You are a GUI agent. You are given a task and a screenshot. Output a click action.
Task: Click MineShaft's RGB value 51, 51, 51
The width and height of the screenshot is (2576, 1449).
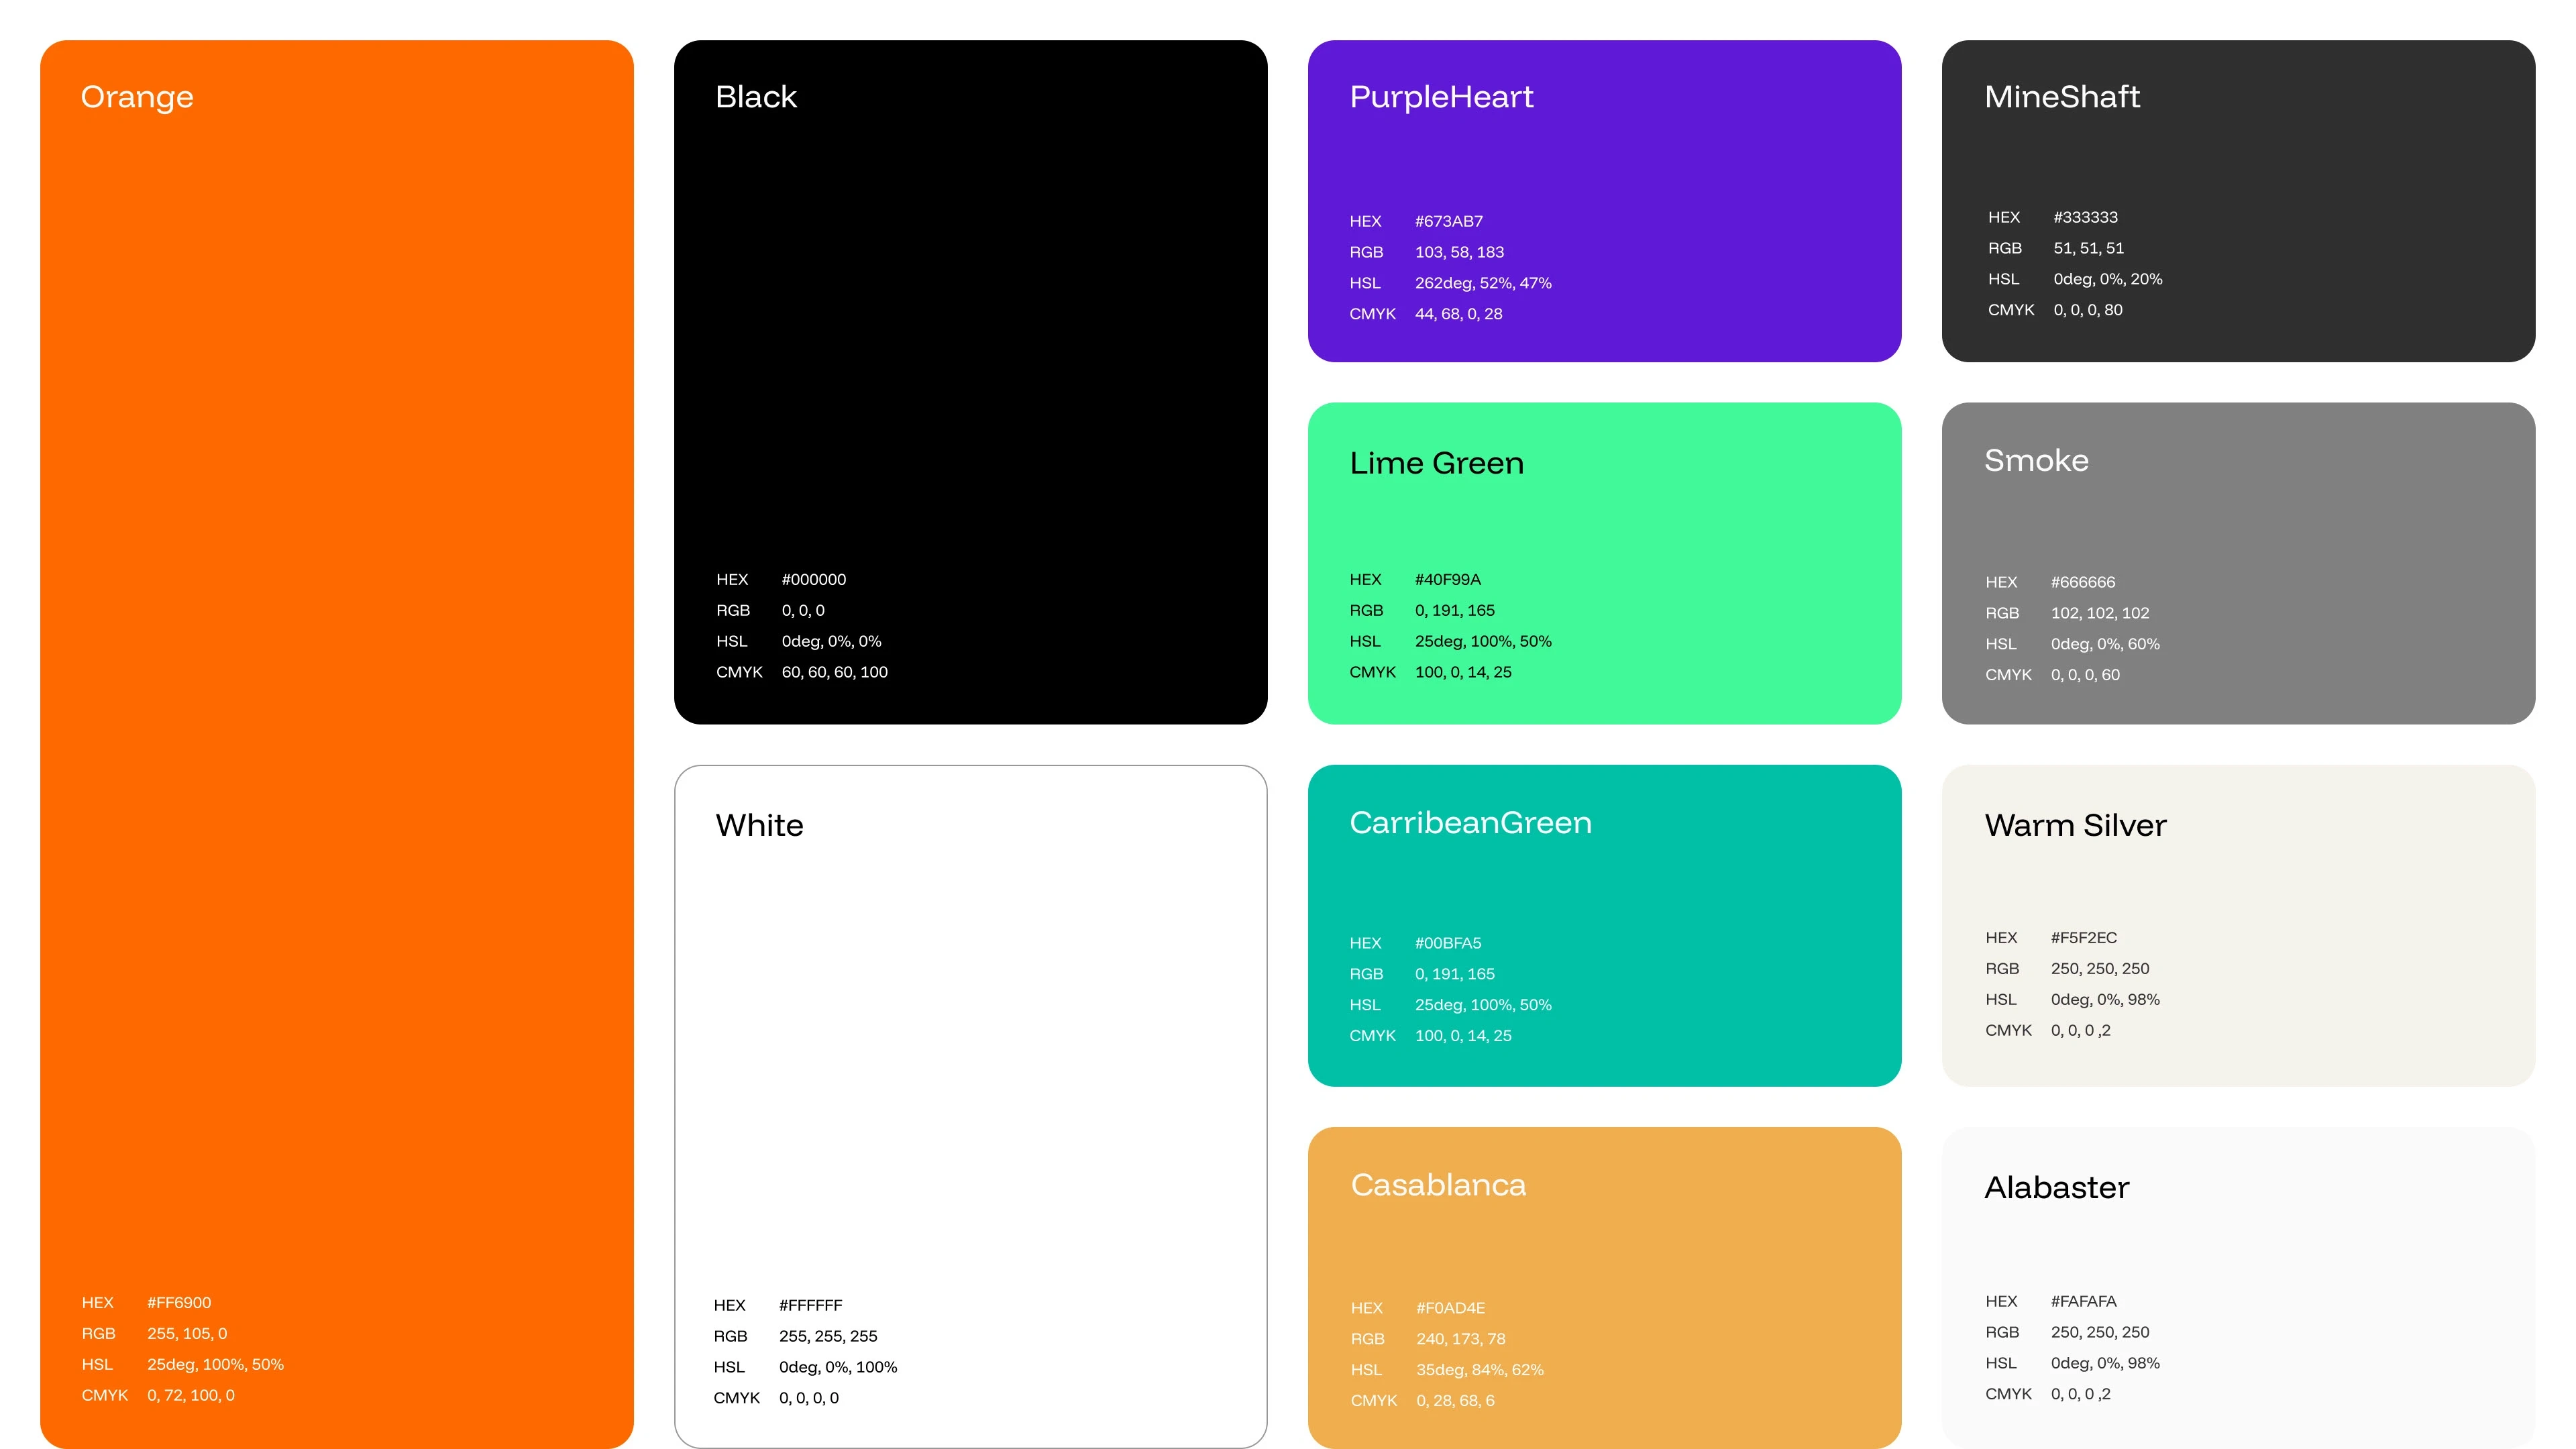pyautogui.click(x=2088, y=248)
